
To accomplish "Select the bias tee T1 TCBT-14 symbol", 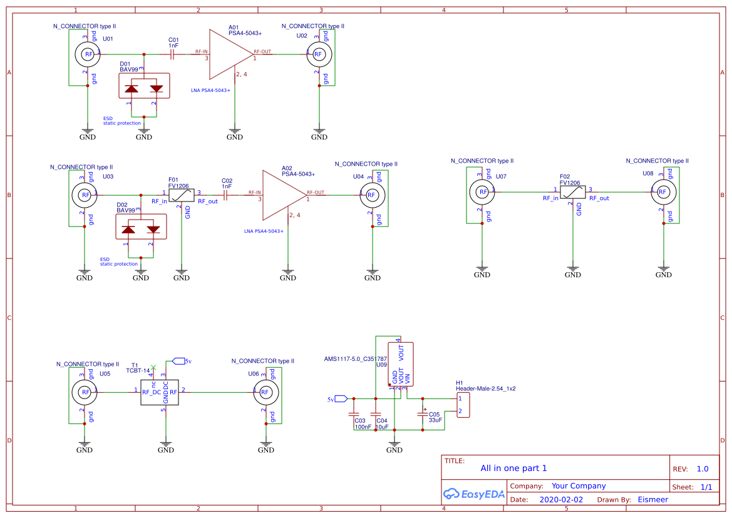I will 160,392.
